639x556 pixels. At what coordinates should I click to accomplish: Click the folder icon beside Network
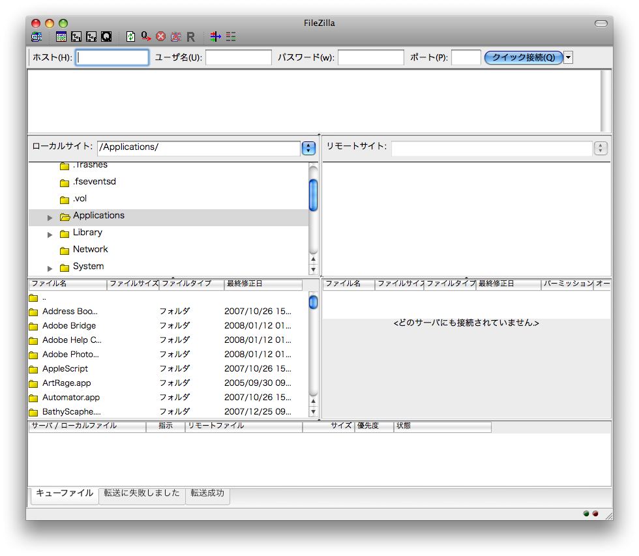pos(65,250)
